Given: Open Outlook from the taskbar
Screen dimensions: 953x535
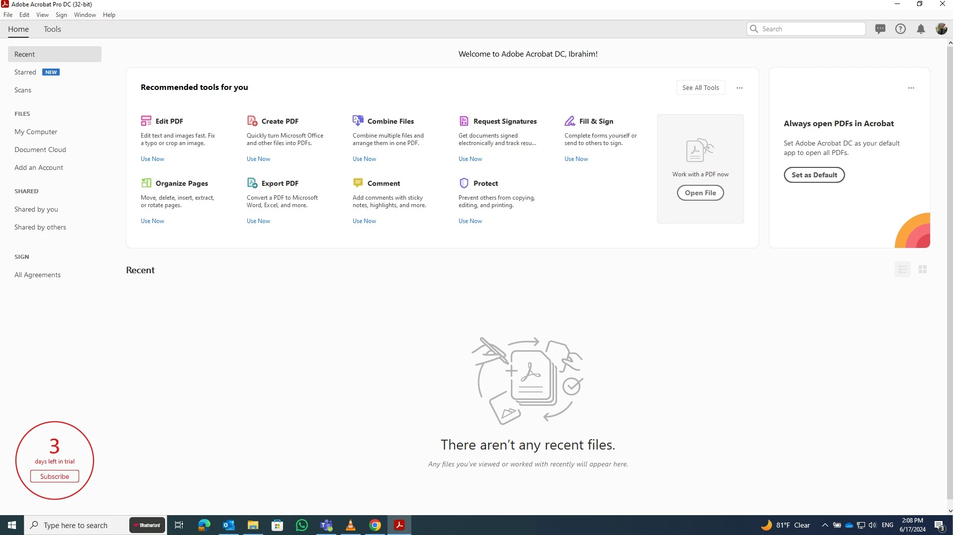Looking at the screenshot, I should click(x=228, y=525).
